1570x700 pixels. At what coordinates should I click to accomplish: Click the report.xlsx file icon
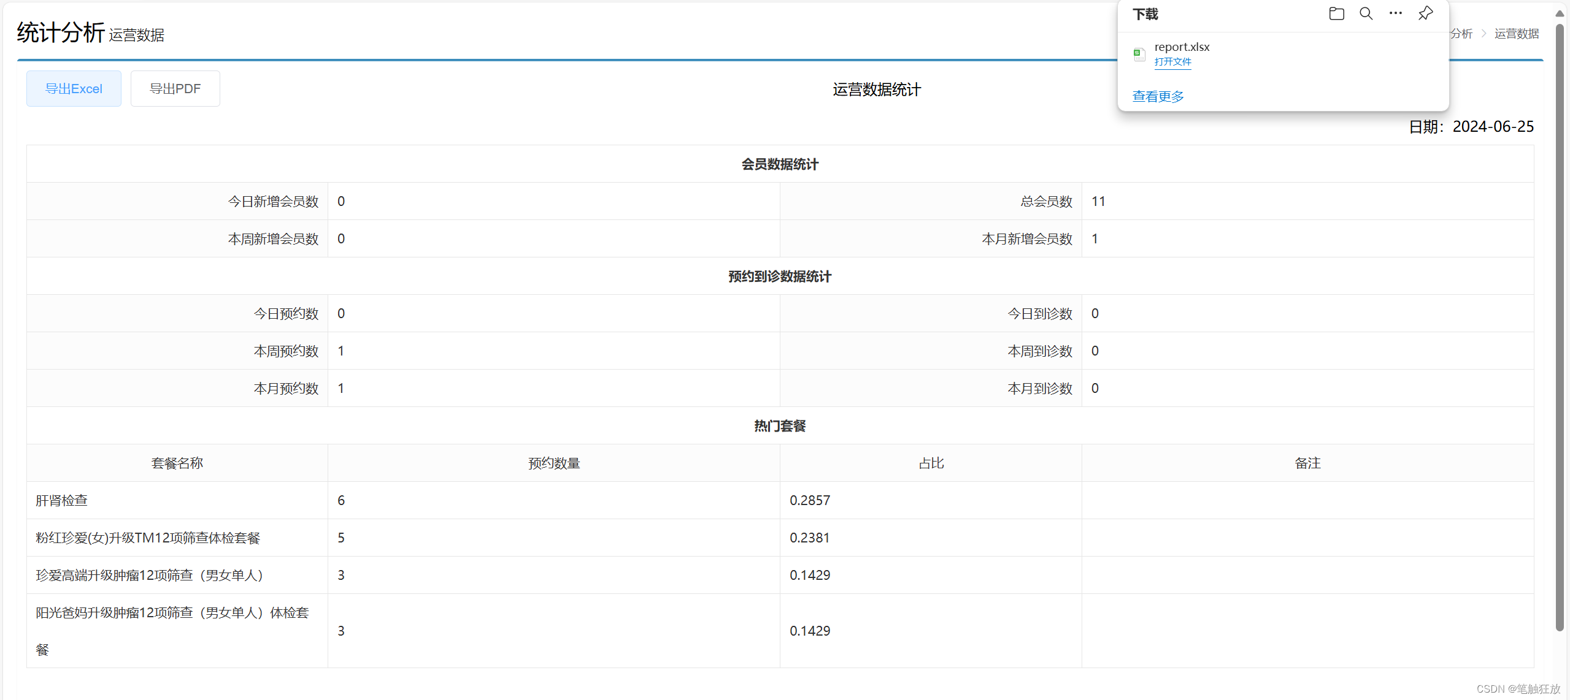pos(1139,55)
